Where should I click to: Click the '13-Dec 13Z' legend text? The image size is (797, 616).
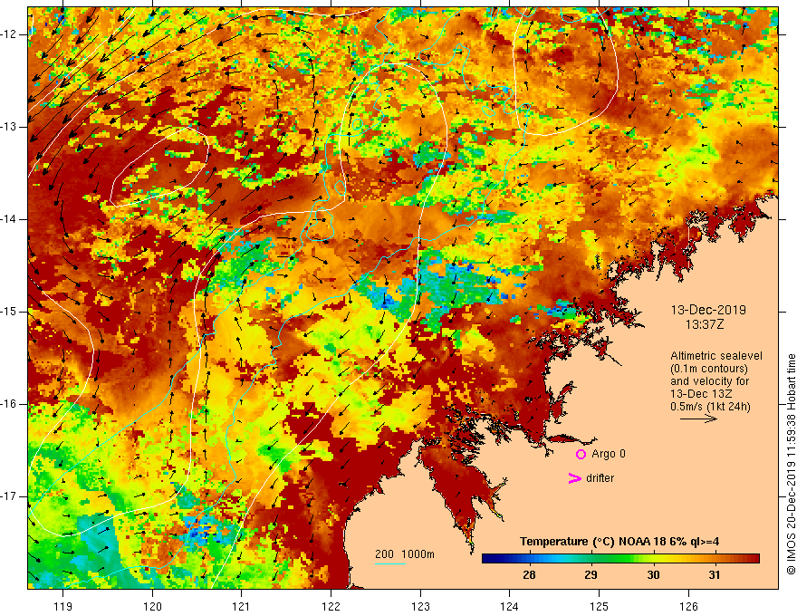(x=701, y=394)
